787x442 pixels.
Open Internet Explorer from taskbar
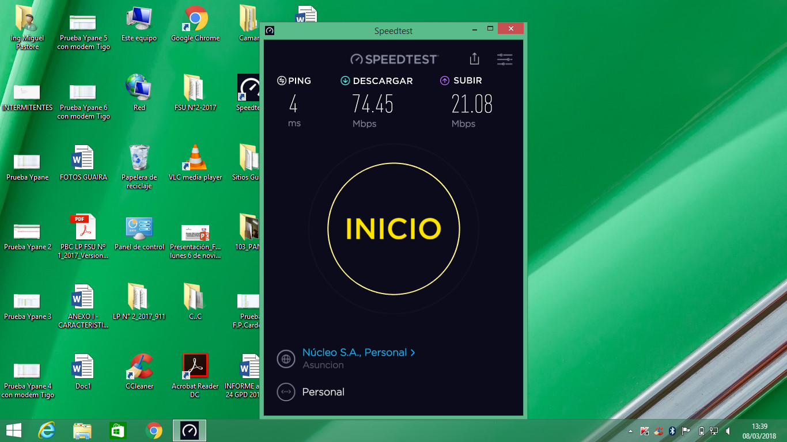(x=47, y=430)
